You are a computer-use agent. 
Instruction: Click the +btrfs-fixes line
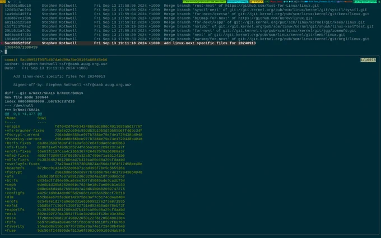pos(64,143)
